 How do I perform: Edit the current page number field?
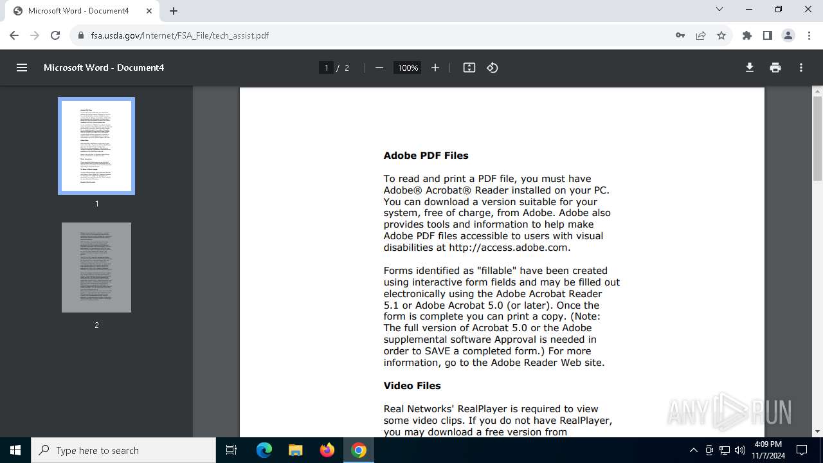point(326,68)
